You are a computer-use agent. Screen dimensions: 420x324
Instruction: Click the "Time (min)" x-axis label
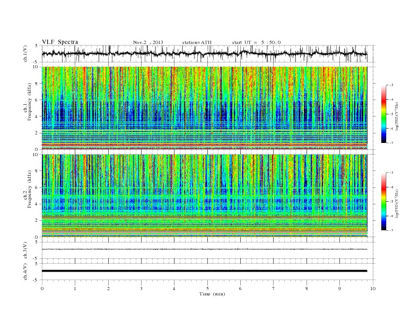pos(212,294)
